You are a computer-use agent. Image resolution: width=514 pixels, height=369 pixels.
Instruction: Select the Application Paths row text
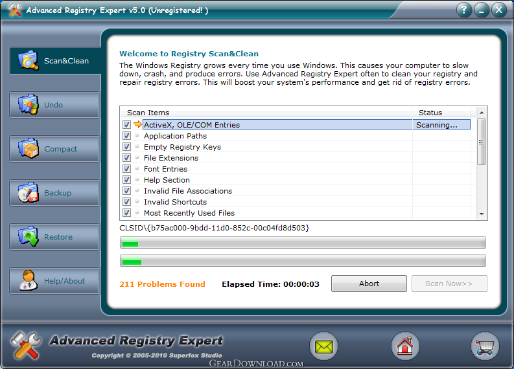(x=176, y=136)
